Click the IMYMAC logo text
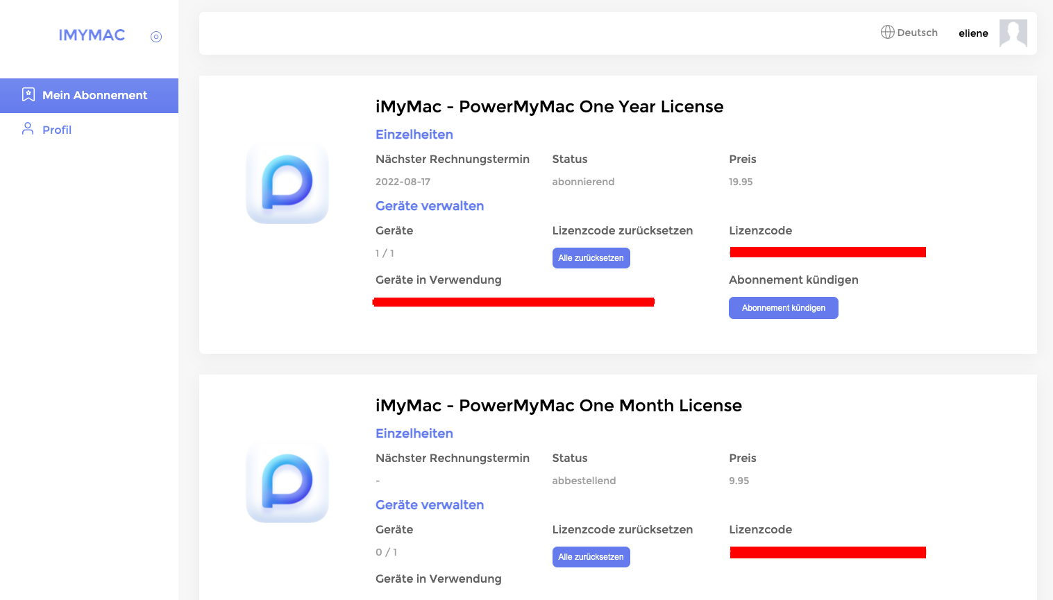This screenshot has height=600, width=1053. click(92, 35)
